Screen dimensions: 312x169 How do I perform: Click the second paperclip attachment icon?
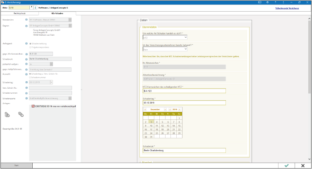tap(21, 114)
